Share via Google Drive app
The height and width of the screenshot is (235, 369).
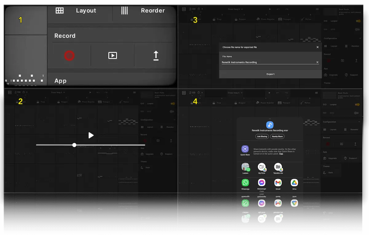pos(294,184)
